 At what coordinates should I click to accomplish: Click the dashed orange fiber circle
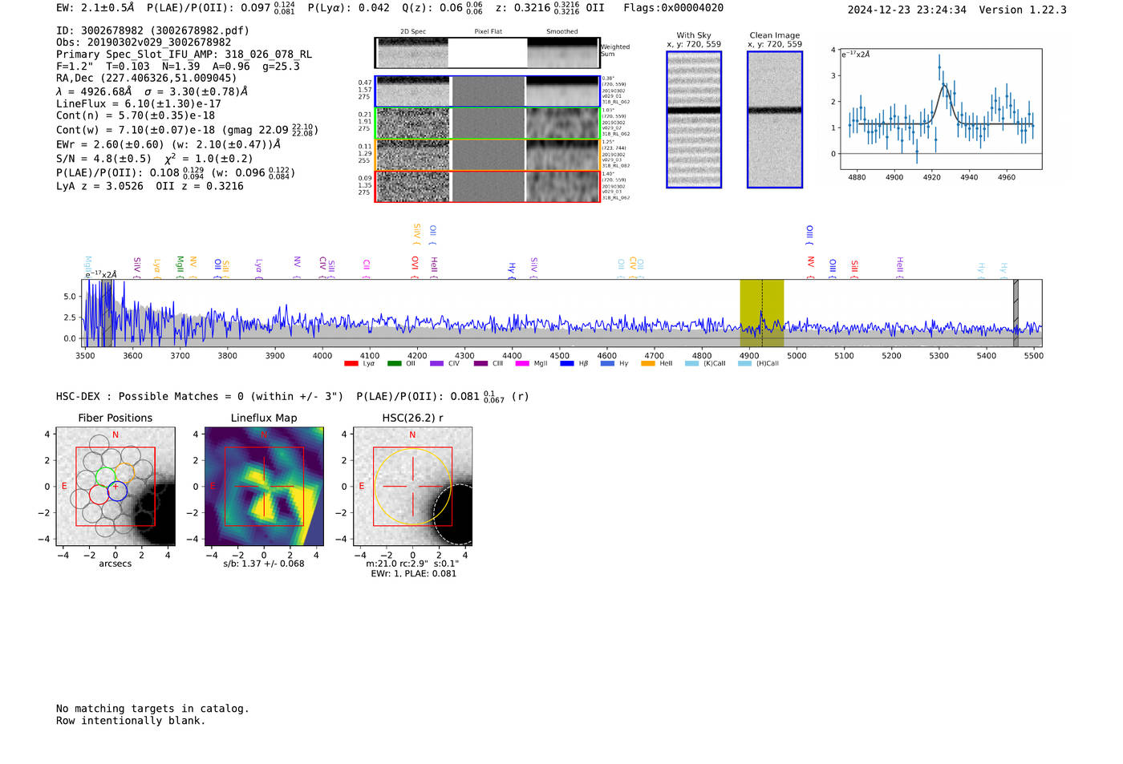125,473
